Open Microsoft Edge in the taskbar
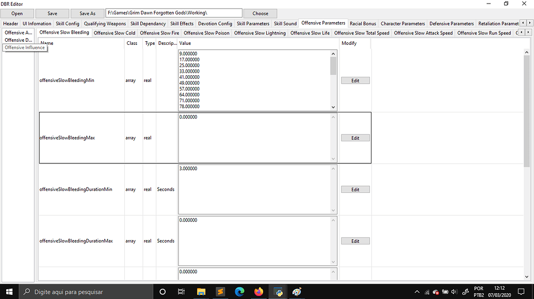Image resolution: width=534 pixels, height=299 pixels. [239, 292]
